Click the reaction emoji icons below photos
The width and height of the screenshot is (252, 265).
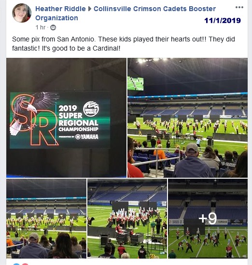20,264
